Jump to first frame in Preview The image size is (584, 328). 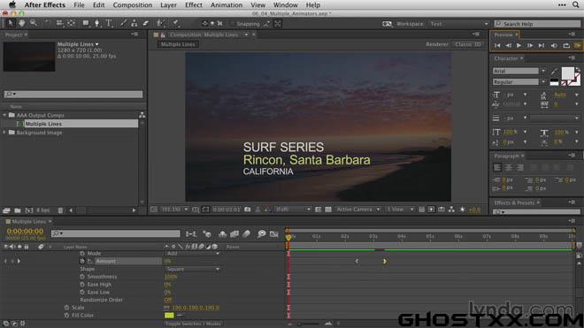coord(497,45)
